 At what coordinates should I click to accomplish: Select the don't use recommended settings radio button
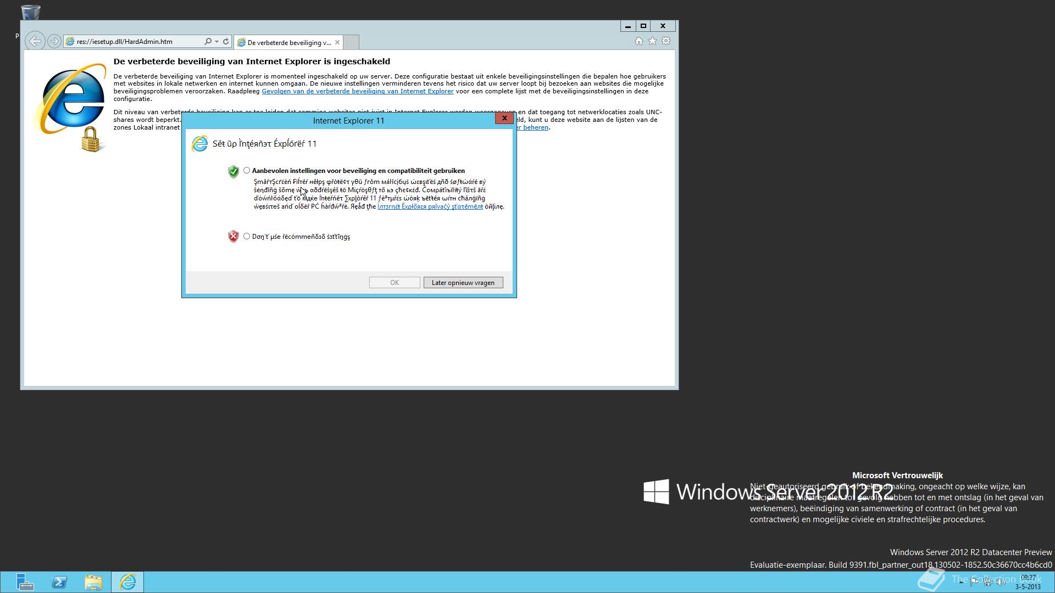[x=247, y=237]
